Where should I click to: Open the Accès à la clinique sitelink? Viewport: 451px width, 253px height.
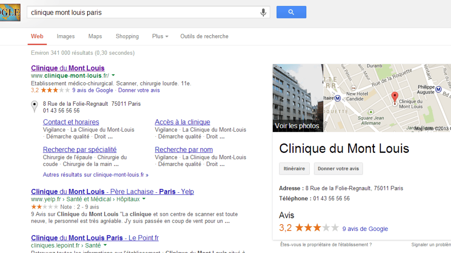(x=182, y=122)
